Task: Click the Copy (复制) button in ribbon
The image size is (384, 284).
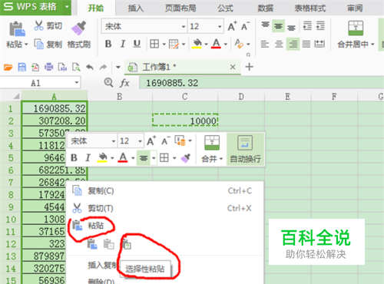Action: coord(48,45)
